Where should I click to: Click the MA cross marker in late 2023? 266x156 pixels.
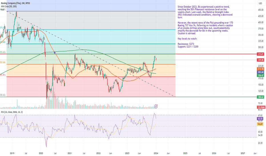[x=148, y=71]
